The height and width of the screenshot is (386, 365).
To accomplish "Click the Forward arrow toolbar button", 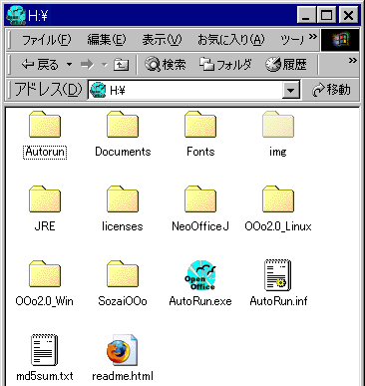I will point(88,64).
